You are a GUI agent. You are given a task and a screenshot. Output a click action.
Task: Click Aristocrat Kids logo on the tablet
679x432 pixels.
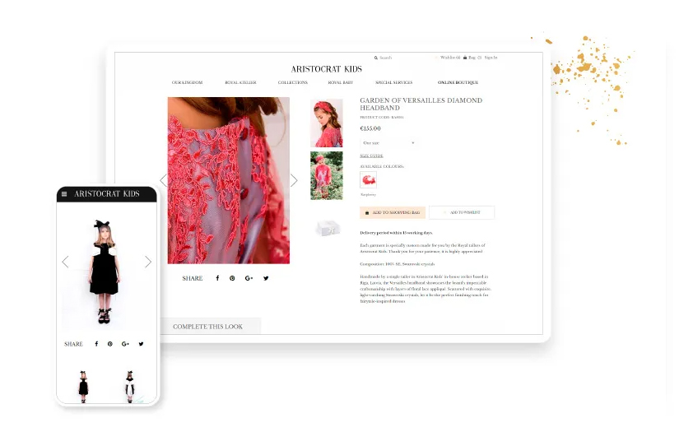pyautogui.click(x=327, y=69)
